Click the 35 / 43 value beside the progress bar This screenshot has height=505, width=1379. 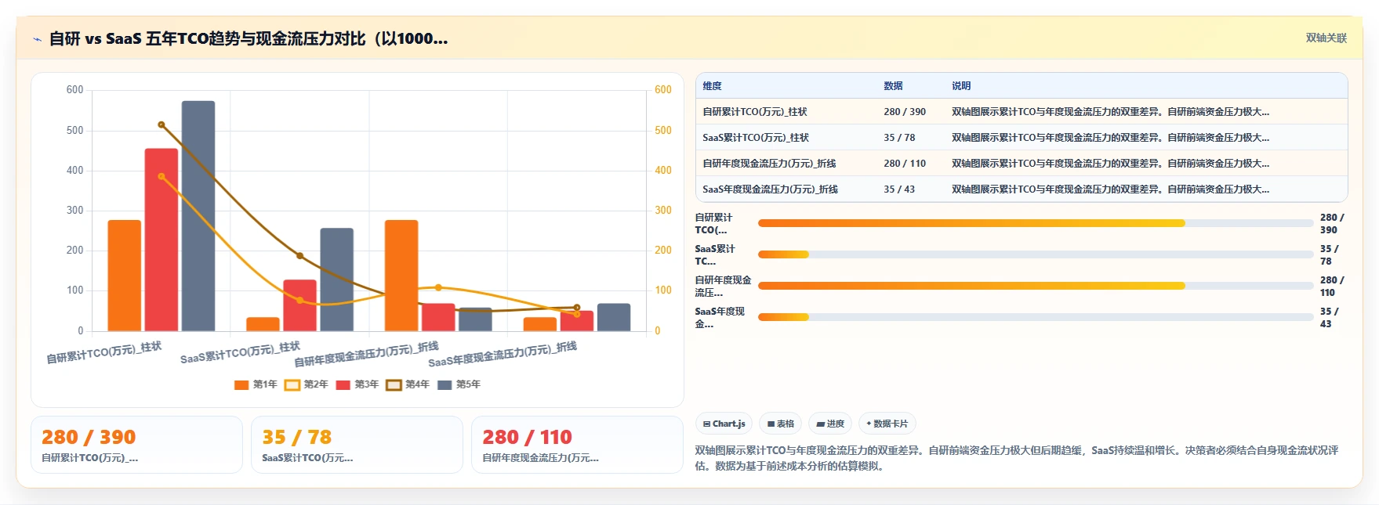pos(1330,317)
